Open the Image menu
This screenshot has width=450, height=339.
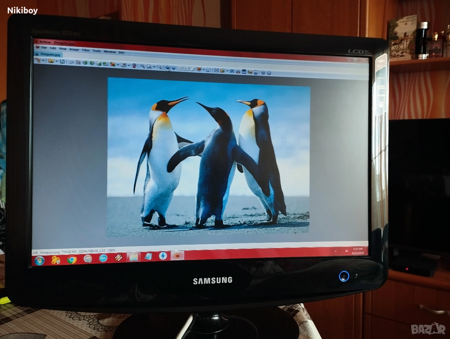[74, 49]
